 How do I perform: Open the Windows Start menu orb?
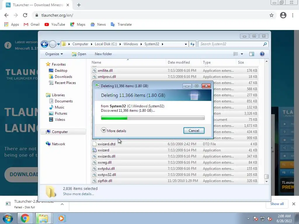click(8, 218)
